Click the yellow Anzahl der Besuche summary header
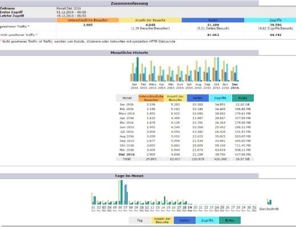Viewport: 296px width, 227px height. tap(150, 20)
